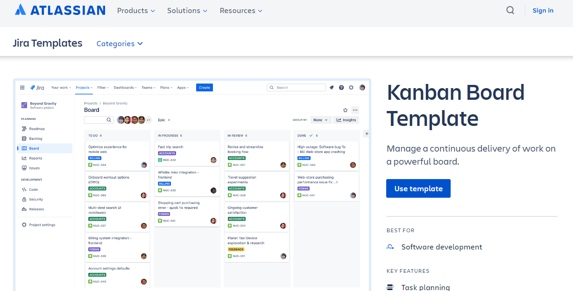Open the Insights panel on the board
The image size is (573, 291).
point(346,120)
